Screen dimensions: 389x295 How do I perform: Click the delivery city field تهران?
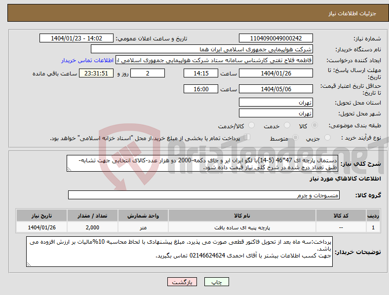(x=276, y=113)
